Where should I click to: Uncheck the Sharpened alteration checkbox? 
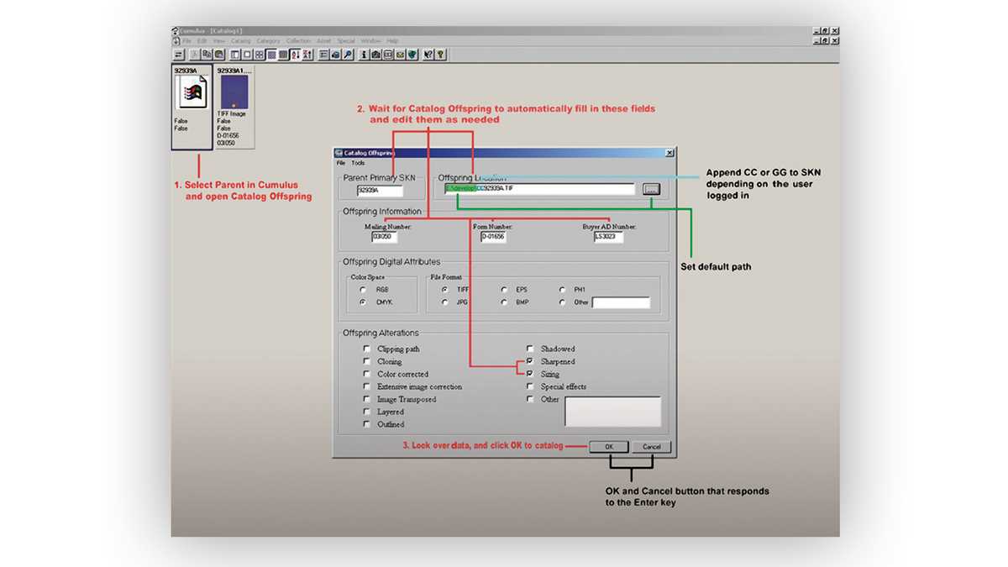pos(530,361)
